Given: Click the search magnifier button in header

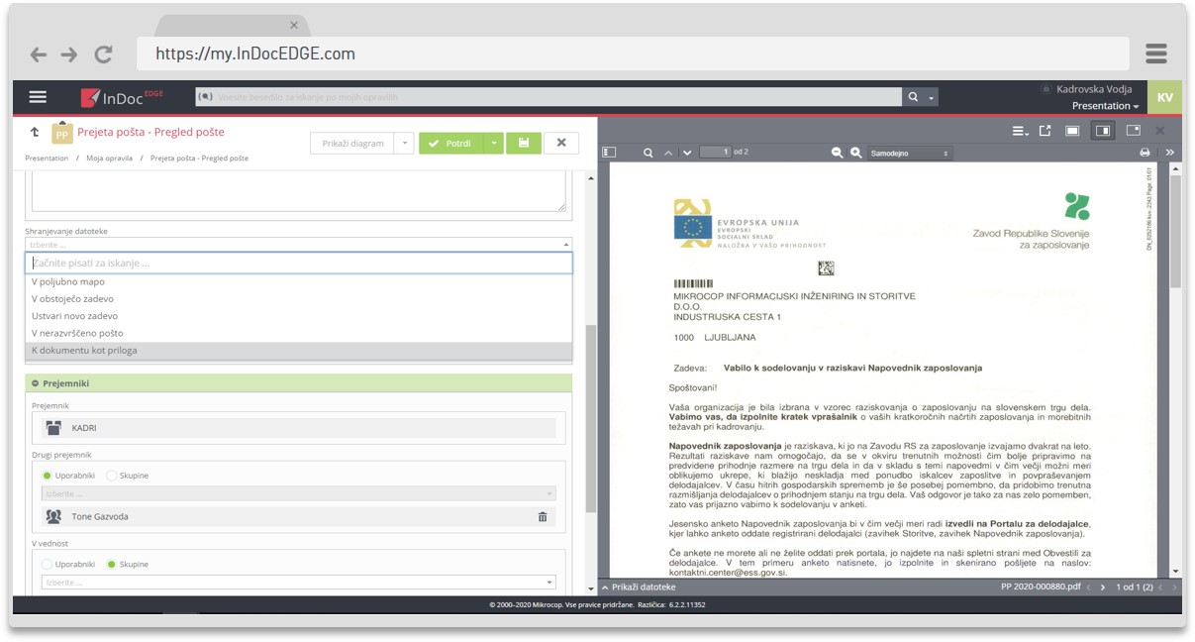Looking at the screenshot, I should click(913, 97).
